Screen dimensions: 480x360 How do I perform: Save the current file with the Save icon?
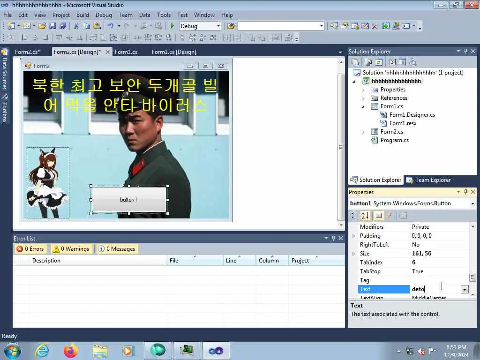(52, 26)
